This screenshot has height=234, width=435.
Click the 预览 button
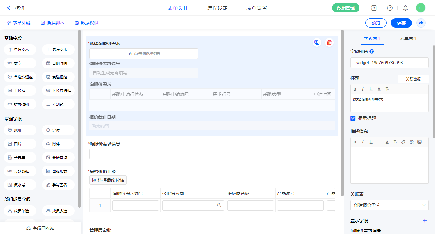pos(376,23)
